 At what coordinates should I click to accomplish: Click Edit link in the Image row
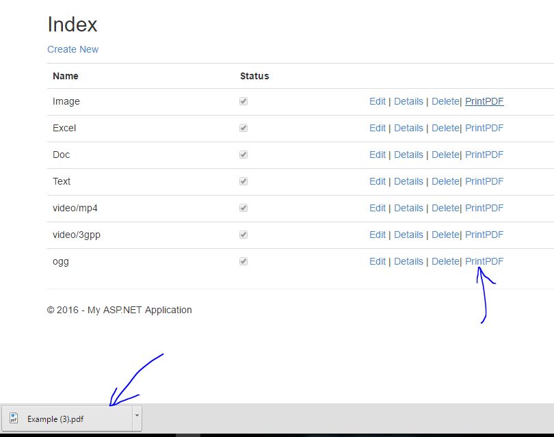(x=378, y=101)
